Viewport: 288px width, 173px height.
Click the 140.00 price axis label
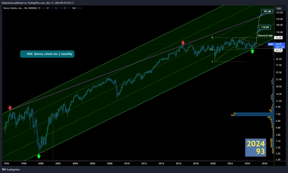279,25
